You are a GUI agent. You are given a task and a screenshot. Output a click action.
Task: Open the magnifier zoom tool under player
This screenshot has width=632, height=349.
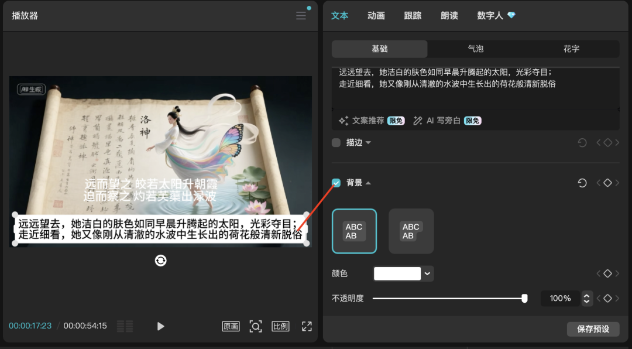[256, 326]
